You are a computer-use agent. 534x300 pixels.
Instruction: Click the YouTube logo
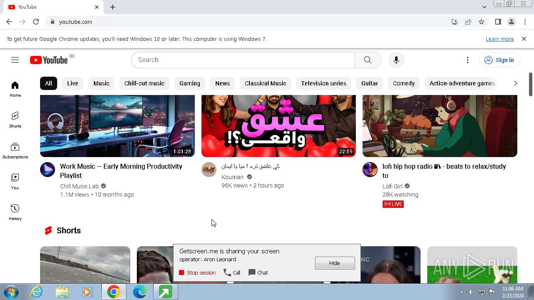pos(49,60)
